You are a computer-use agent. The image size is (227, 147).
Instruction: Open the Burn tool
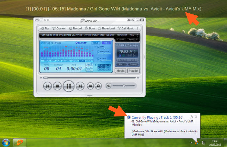(90, 28)
